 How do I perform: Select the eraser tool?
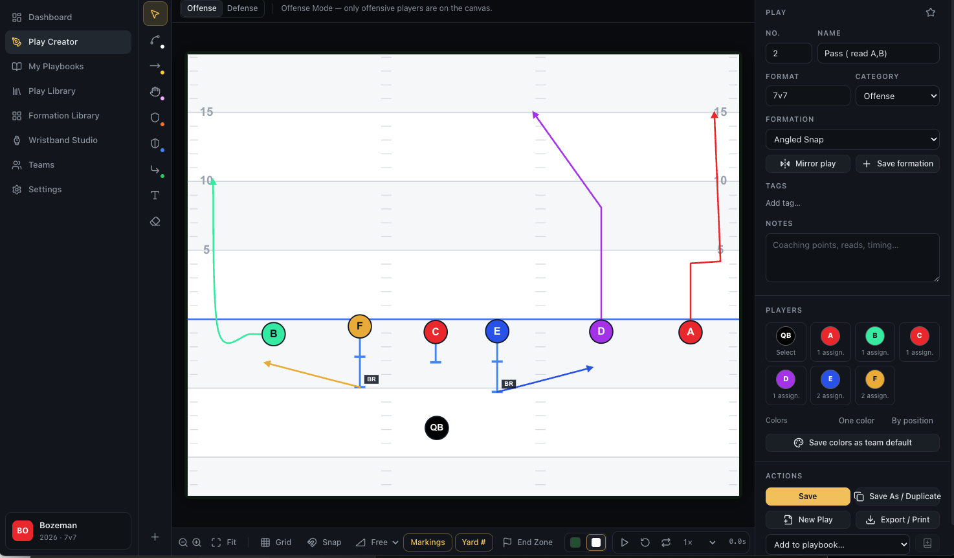155,221
